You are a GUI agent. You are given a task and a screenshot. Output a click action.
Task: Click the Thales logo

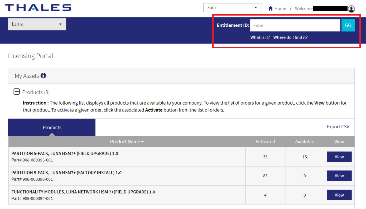tap(38, 7)
